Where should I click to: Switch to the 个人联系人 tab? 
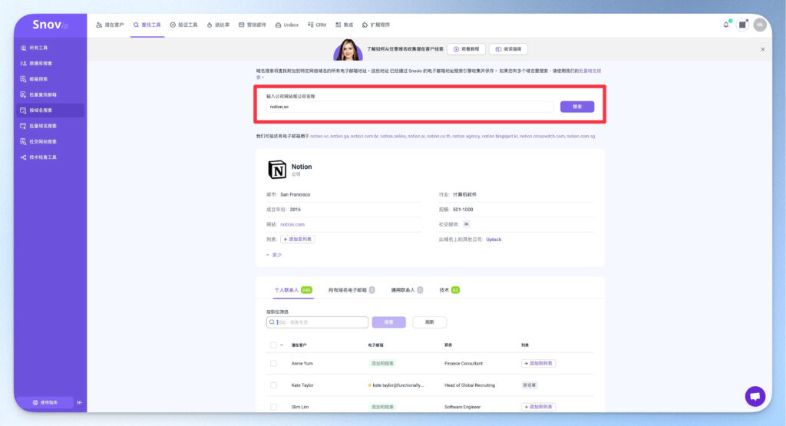[x=293, y=289]
